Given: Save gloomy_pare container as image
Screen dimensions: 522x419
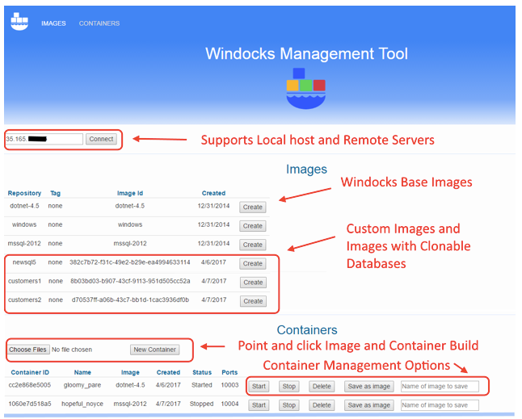Looking at the screenshot, I should click(369, 387).
